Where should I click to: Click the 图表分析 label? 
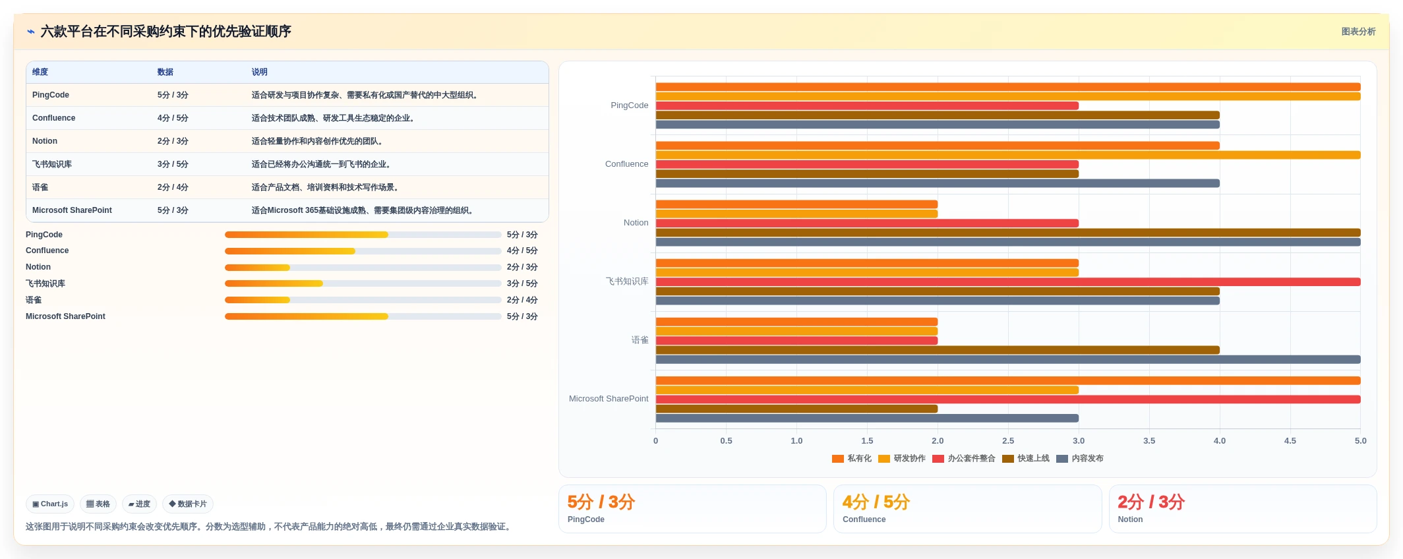(x=1358, y=32)
